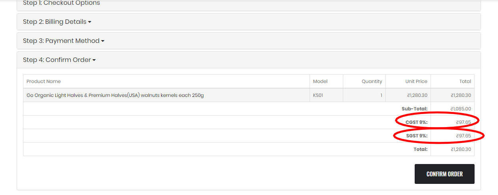Click the Confirm Order button
Viewport: 498px width, 195px height.
444,174
